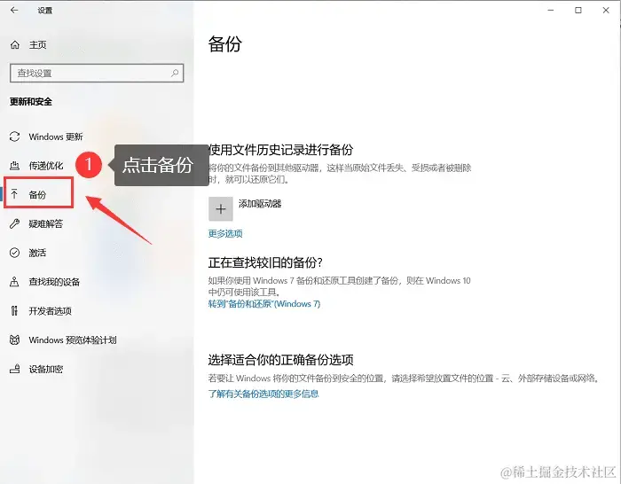The width and height of the screenshot is (621, 484).
Task: Select heading 选择适合你的正确备份选项
Action: pos(280,360)
